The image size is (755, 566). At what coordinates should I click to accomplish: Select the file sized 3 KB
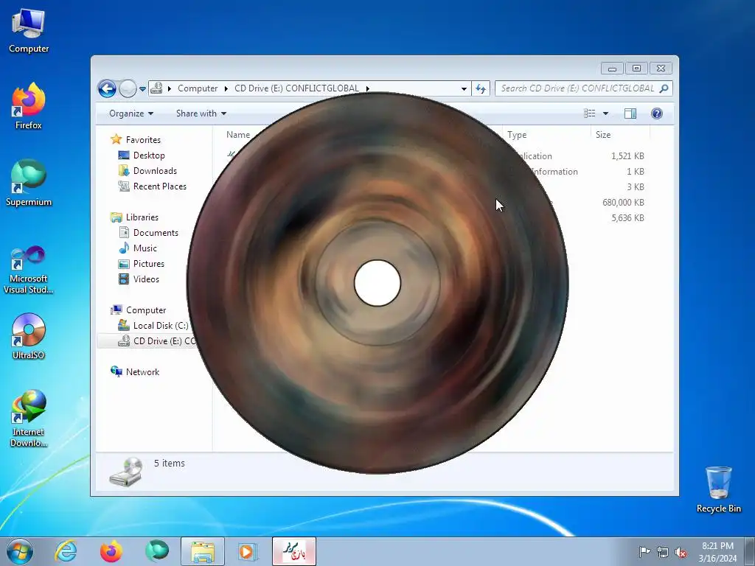pos(635,187)
